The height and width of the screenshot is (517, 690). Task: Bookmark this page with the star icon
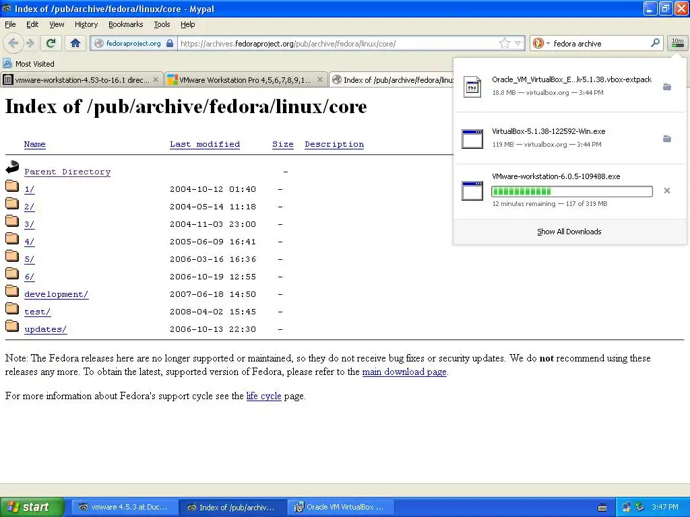point(504,43)
